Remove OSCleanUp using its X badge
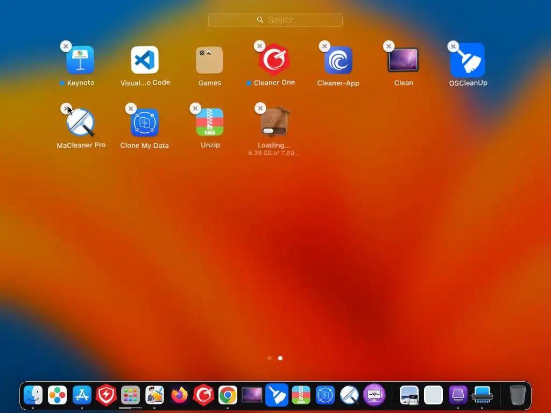This screenshot has height=413, width=551. [x=453, y=46]
